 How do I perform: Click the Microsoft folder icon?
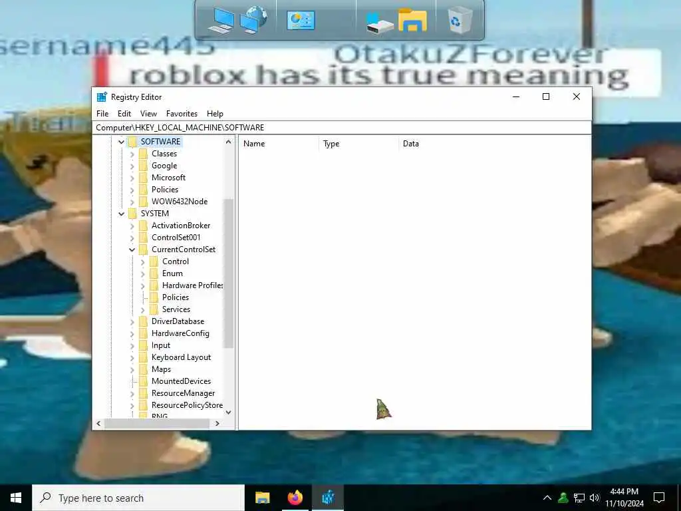pos(144,177)
